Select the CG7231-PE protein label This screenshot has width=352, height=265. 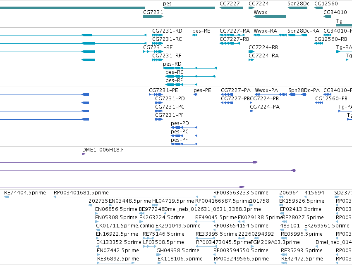point(163,90)
